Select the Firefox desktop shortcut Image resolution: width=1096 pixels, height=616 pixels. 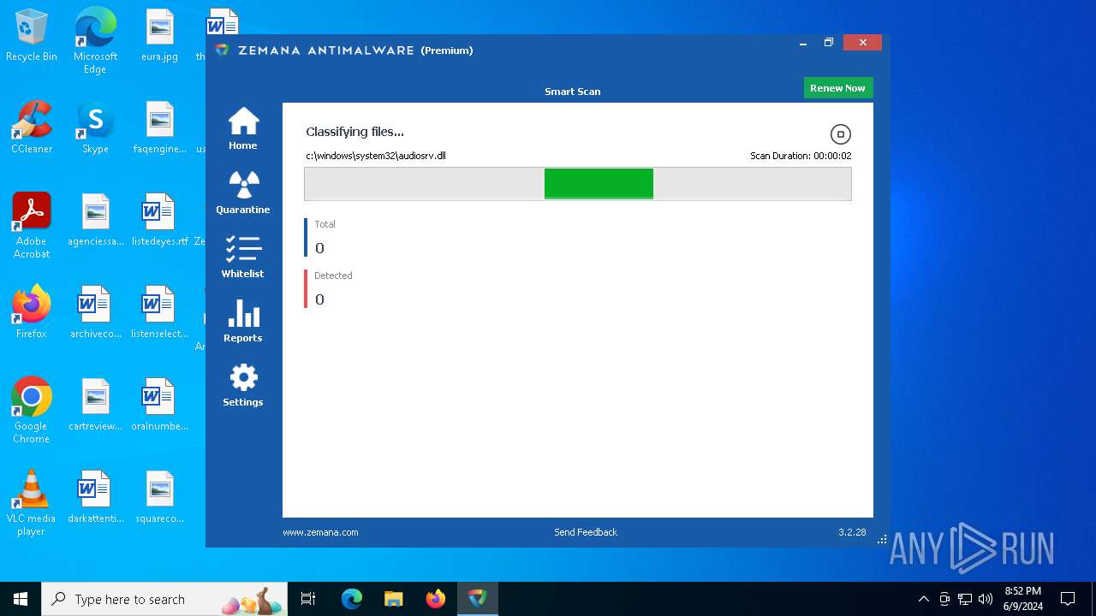click(x=32, y=313)
